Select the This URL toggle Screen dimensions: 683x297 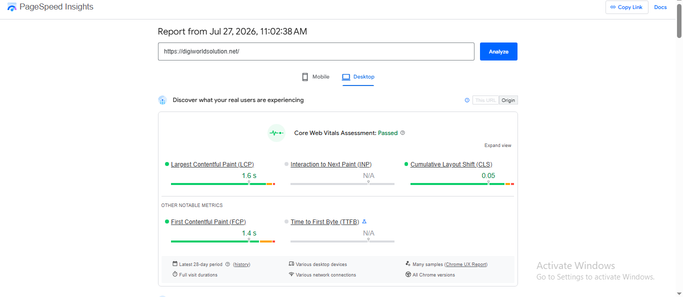(485, 100)
